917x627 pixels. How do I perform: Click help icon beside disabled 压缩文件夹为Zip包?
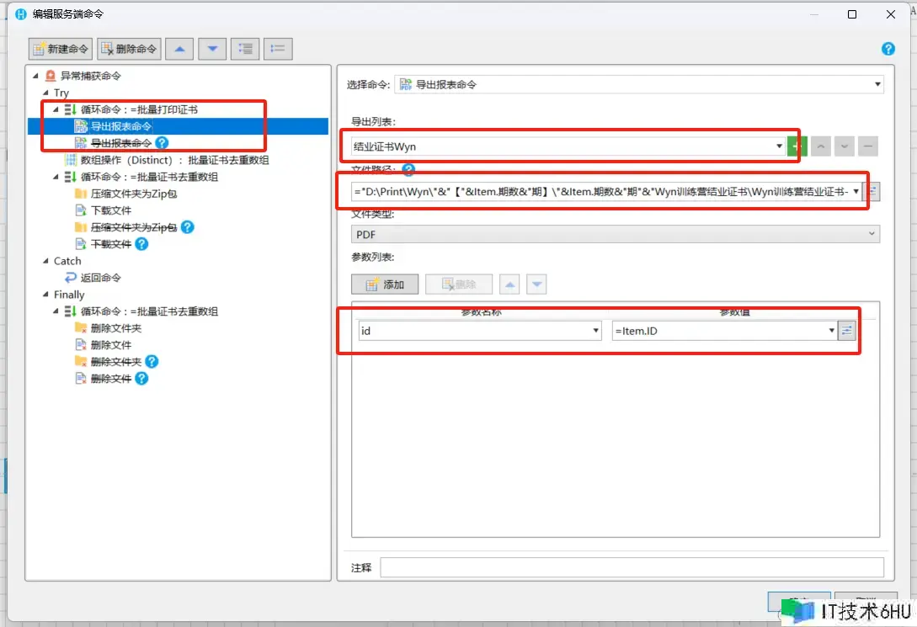pos(188,227)
